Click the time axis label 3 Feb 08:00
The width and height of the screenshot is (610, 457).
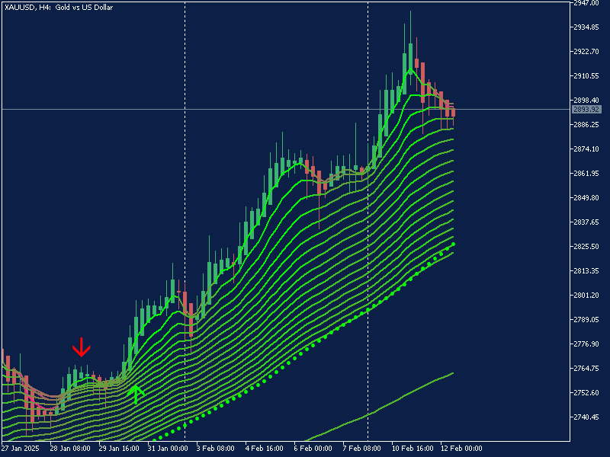[x=216, y=449]
